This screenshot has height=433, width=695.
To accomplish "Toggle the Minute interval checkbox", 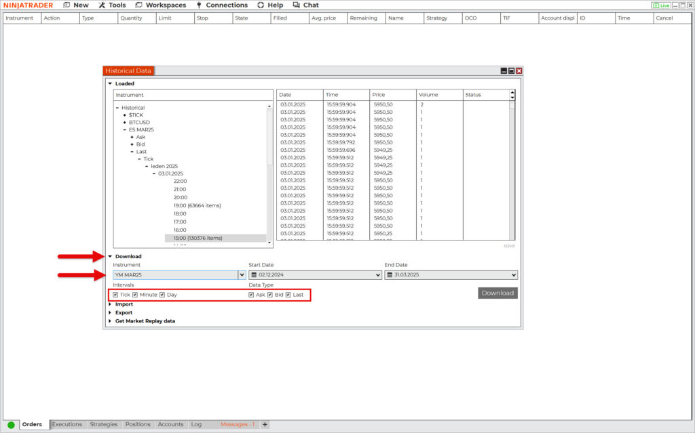I will [x=135, y=295].
